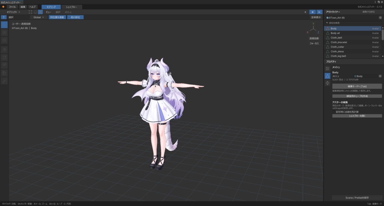The width and height of the screenshot is (384, 206).
Task: Select the duplicate-style tool in left toolbar
Action: [x=4, y=73]
